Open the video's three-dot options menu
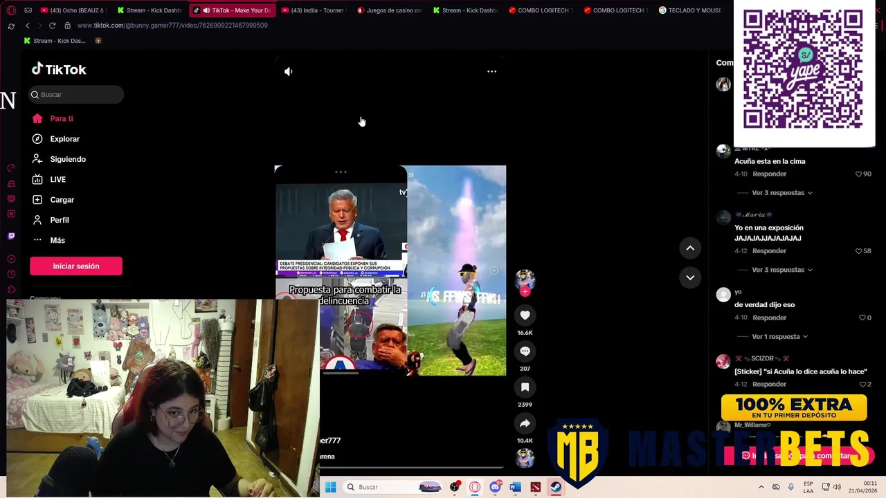The height and width of the screenshot is (498, 886). [491, 71]
